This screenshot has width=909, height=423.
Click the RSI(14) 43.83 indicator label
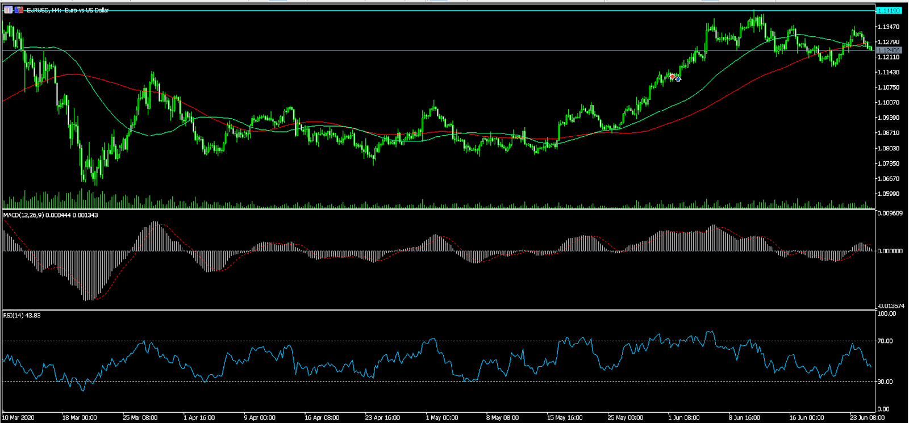point(22,315)
